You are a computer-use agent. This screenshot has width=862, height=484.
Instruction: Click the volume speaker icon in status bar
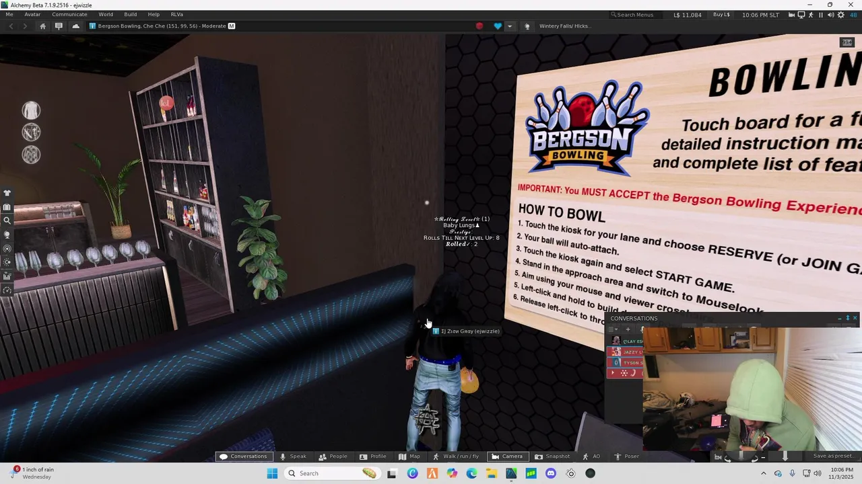(830, 15)
